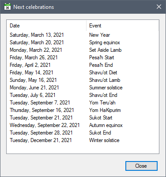Select the Pesa'h Start row
Image resolution: width=166 pixels, height=177 pixels.
coord(83,58)
